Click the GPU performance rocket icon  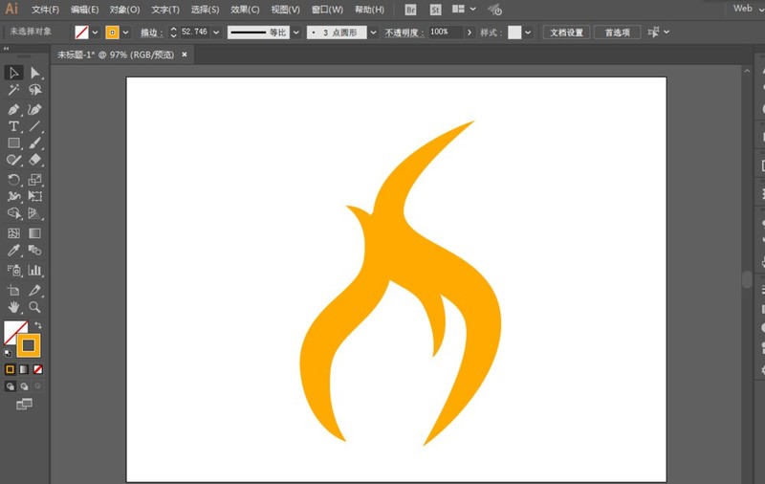click(x=494, y=10)
